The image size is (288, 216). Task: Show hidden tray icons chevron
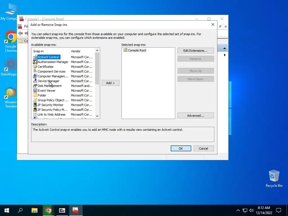click(238, 210)
